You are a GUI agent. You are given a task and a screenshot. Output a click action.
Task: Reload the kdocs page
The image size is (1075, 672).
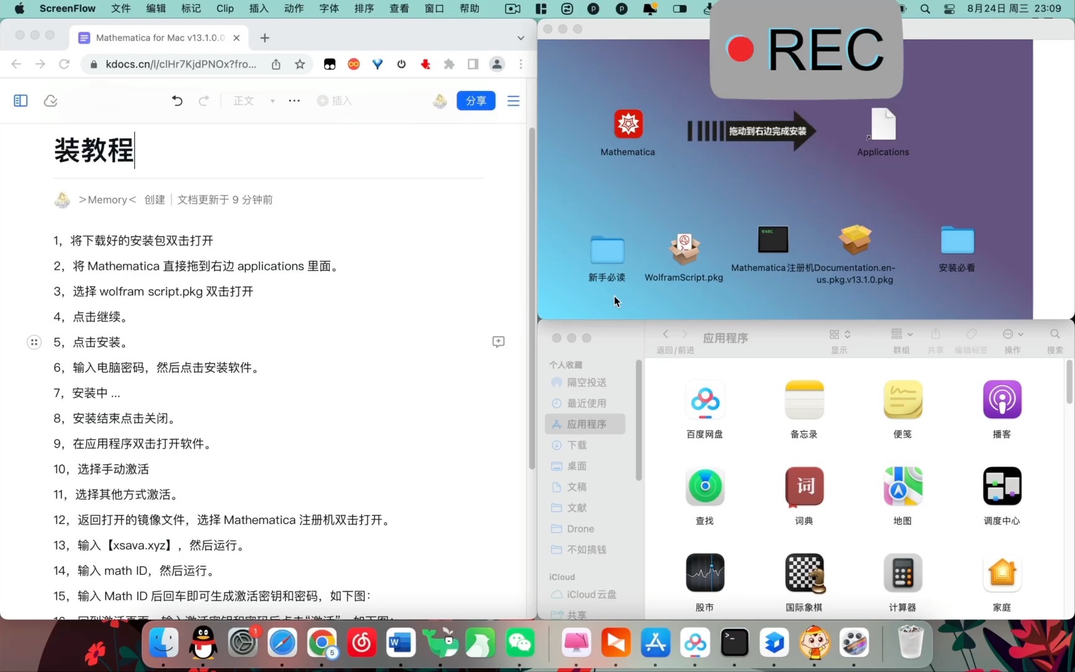[64, 64]
